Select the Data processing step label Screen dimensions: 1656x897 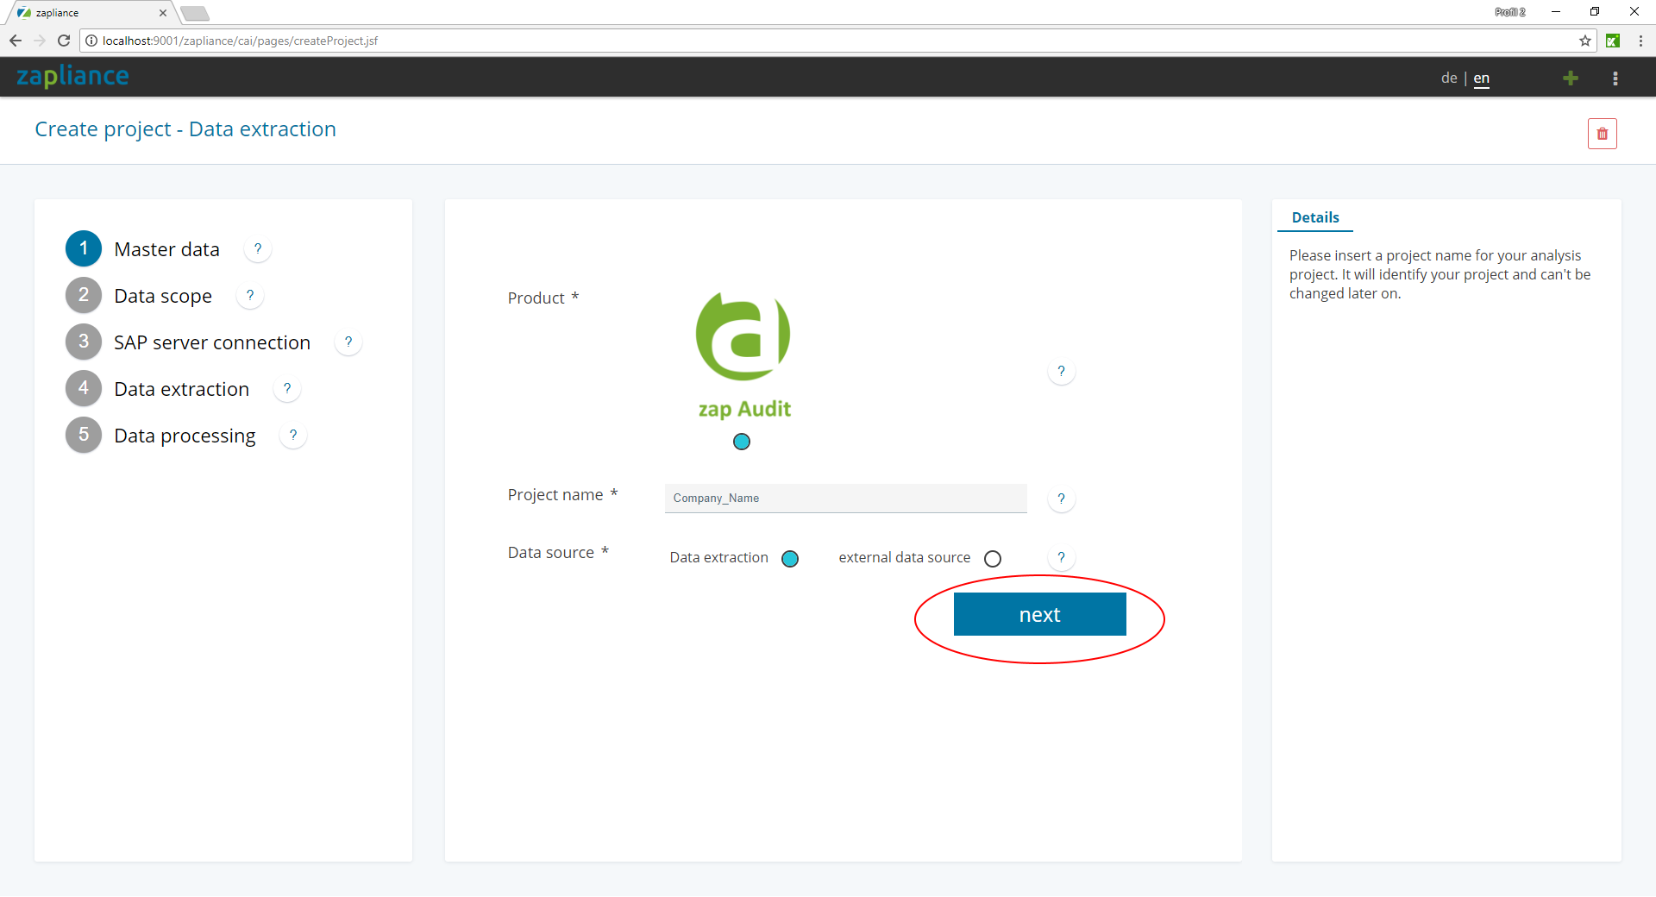point(185,436)
